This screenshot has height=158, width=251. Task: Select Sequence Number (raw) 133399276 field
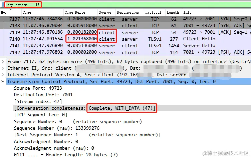(56, 128)
